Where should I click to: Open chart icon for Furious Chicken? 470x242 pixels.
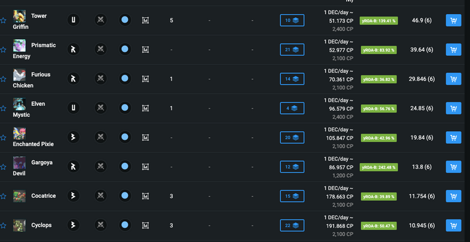(146, 79)
